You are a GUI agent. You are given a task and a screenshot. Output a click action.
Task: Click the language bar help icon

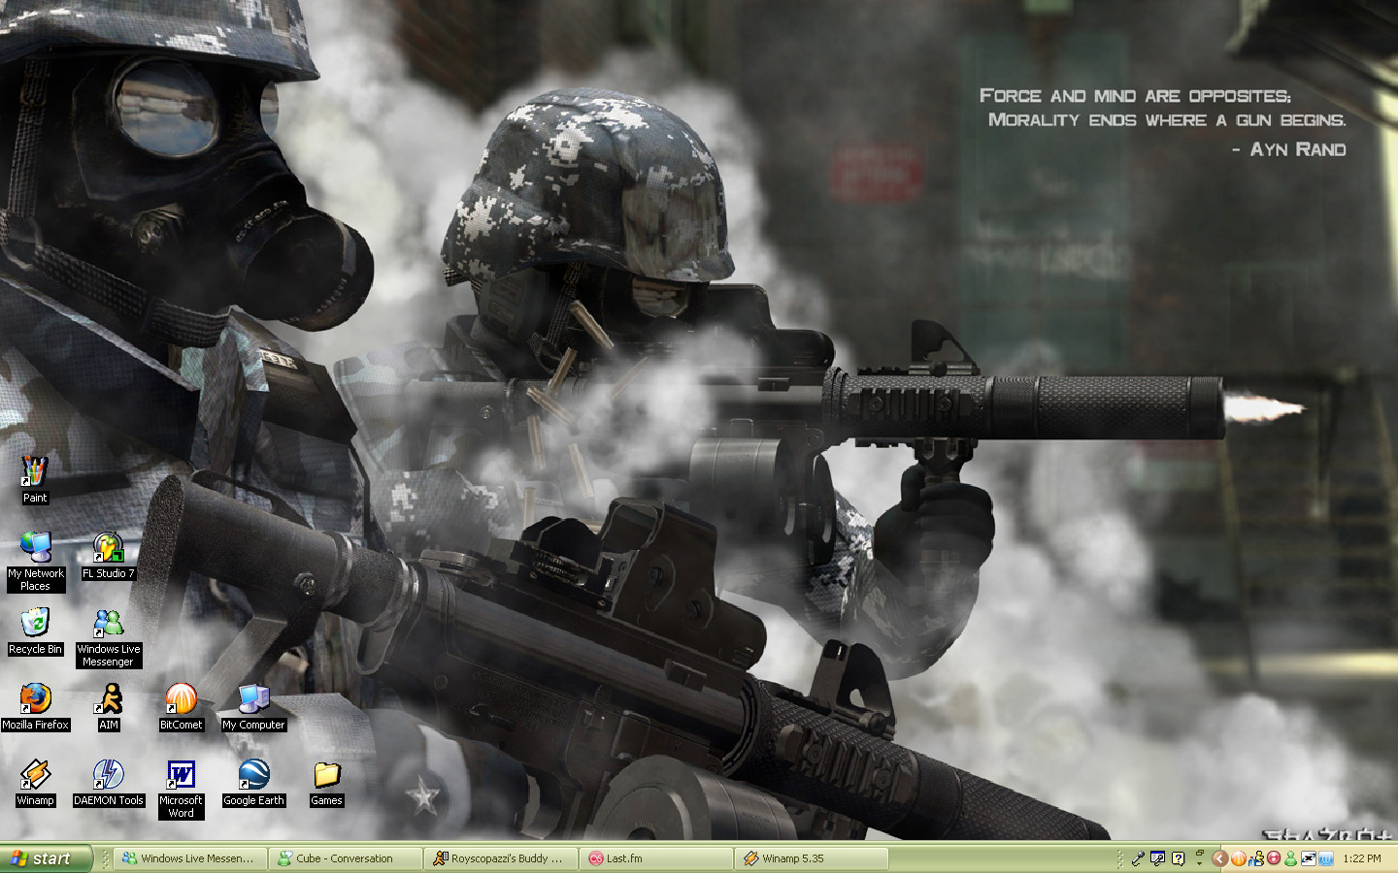[1178, 858]
